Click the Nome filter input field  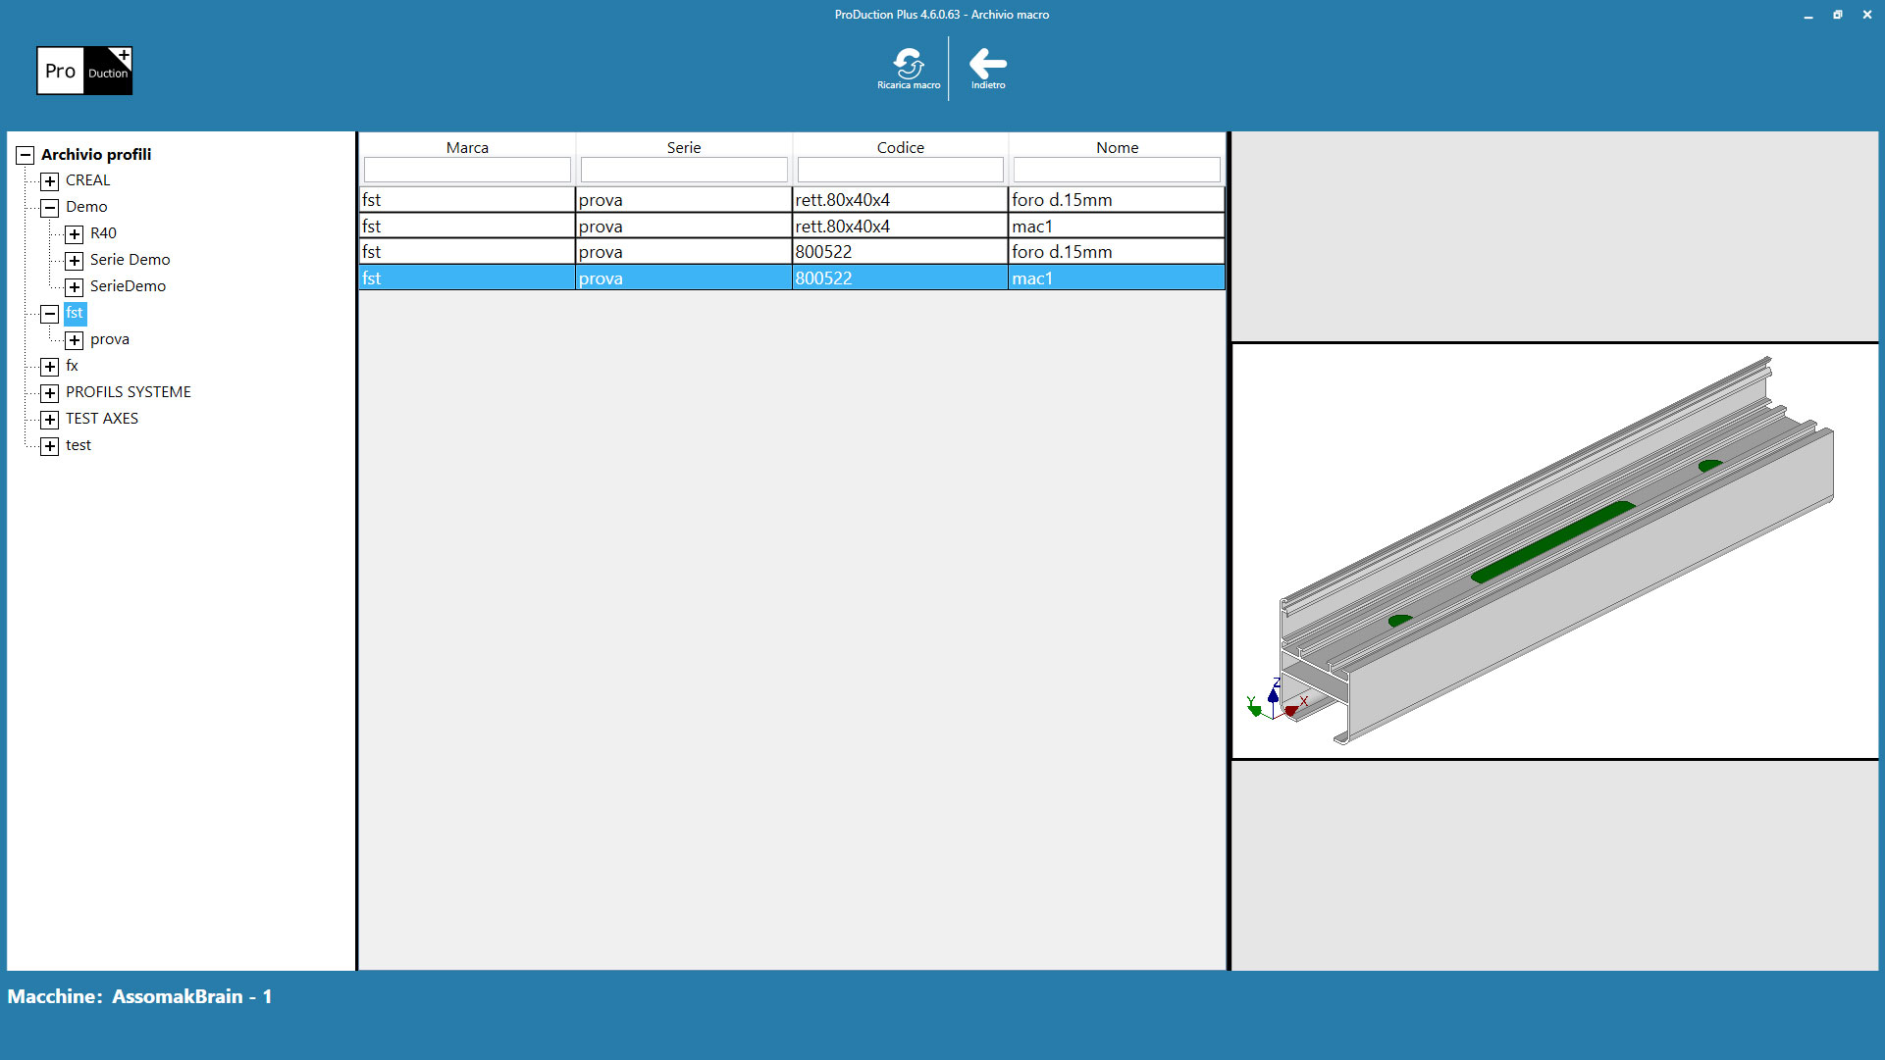click(1117, 170)
